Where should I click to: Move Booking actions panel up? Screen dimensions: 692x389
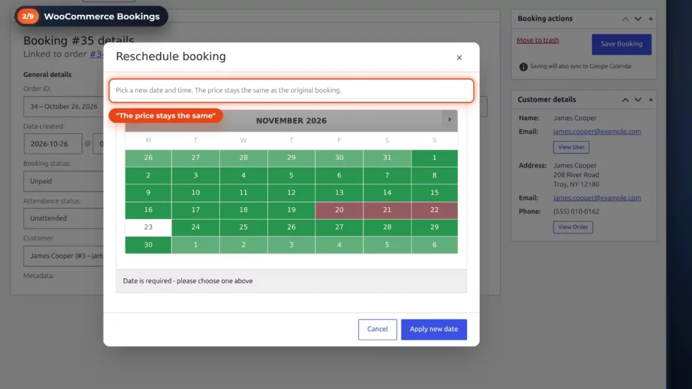point(625,19)
